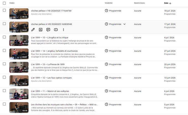Screen dimensions: 188x115
Task: Click thumbnail of cloches pelleas iii video
Action: (x=19, y=27)
